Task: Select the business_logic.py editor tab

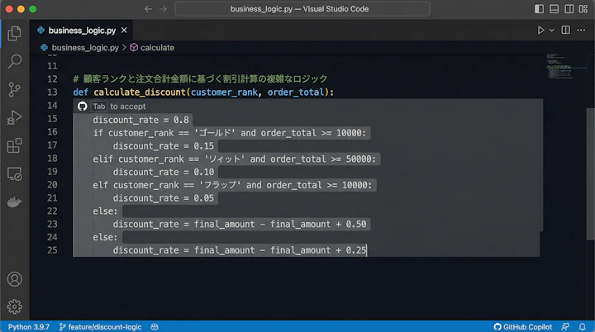Action: [82, 31]
